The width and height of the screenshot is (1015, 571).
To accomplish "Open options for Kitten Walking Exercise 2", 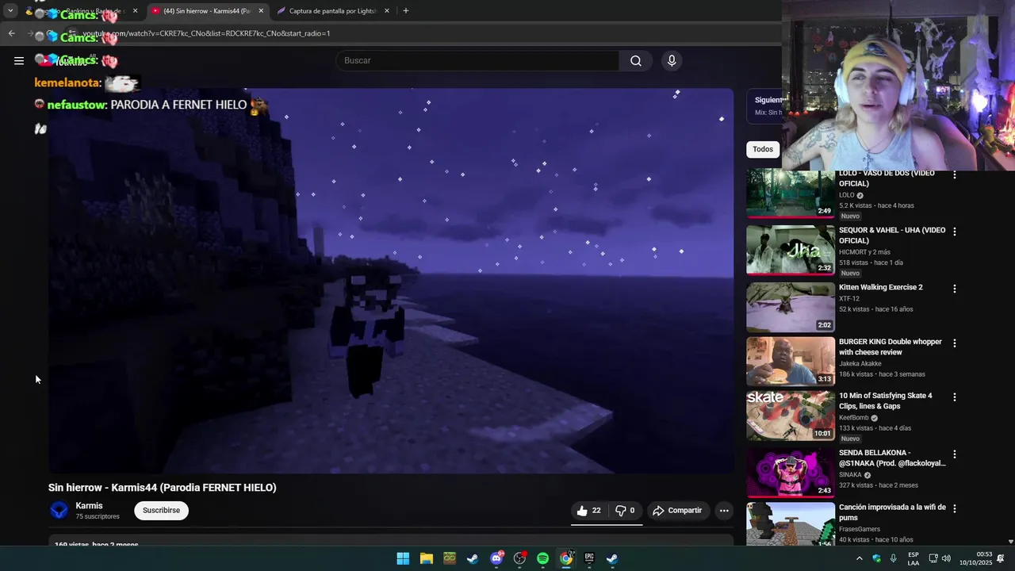I will pos(955,289).
